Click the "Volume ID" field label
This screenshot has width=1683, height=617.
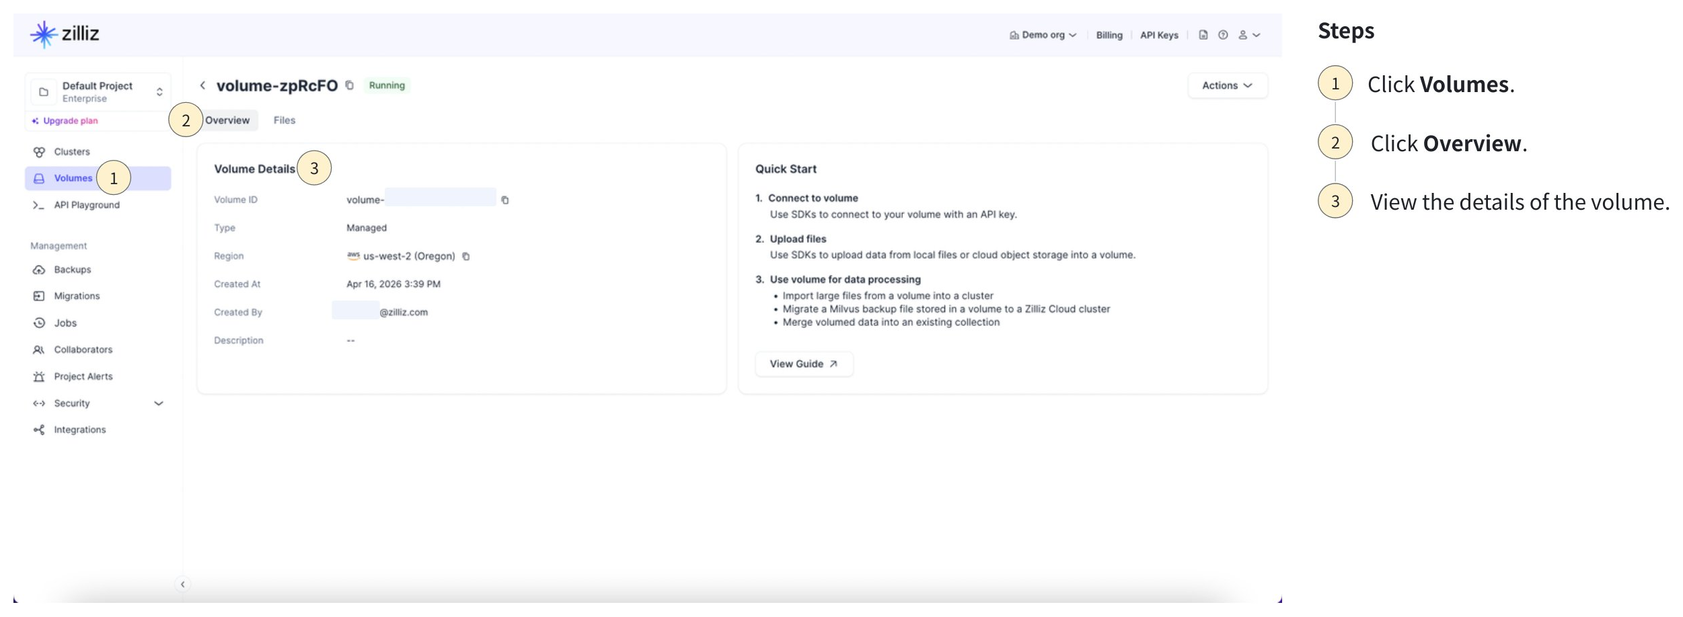coord(235,200)
